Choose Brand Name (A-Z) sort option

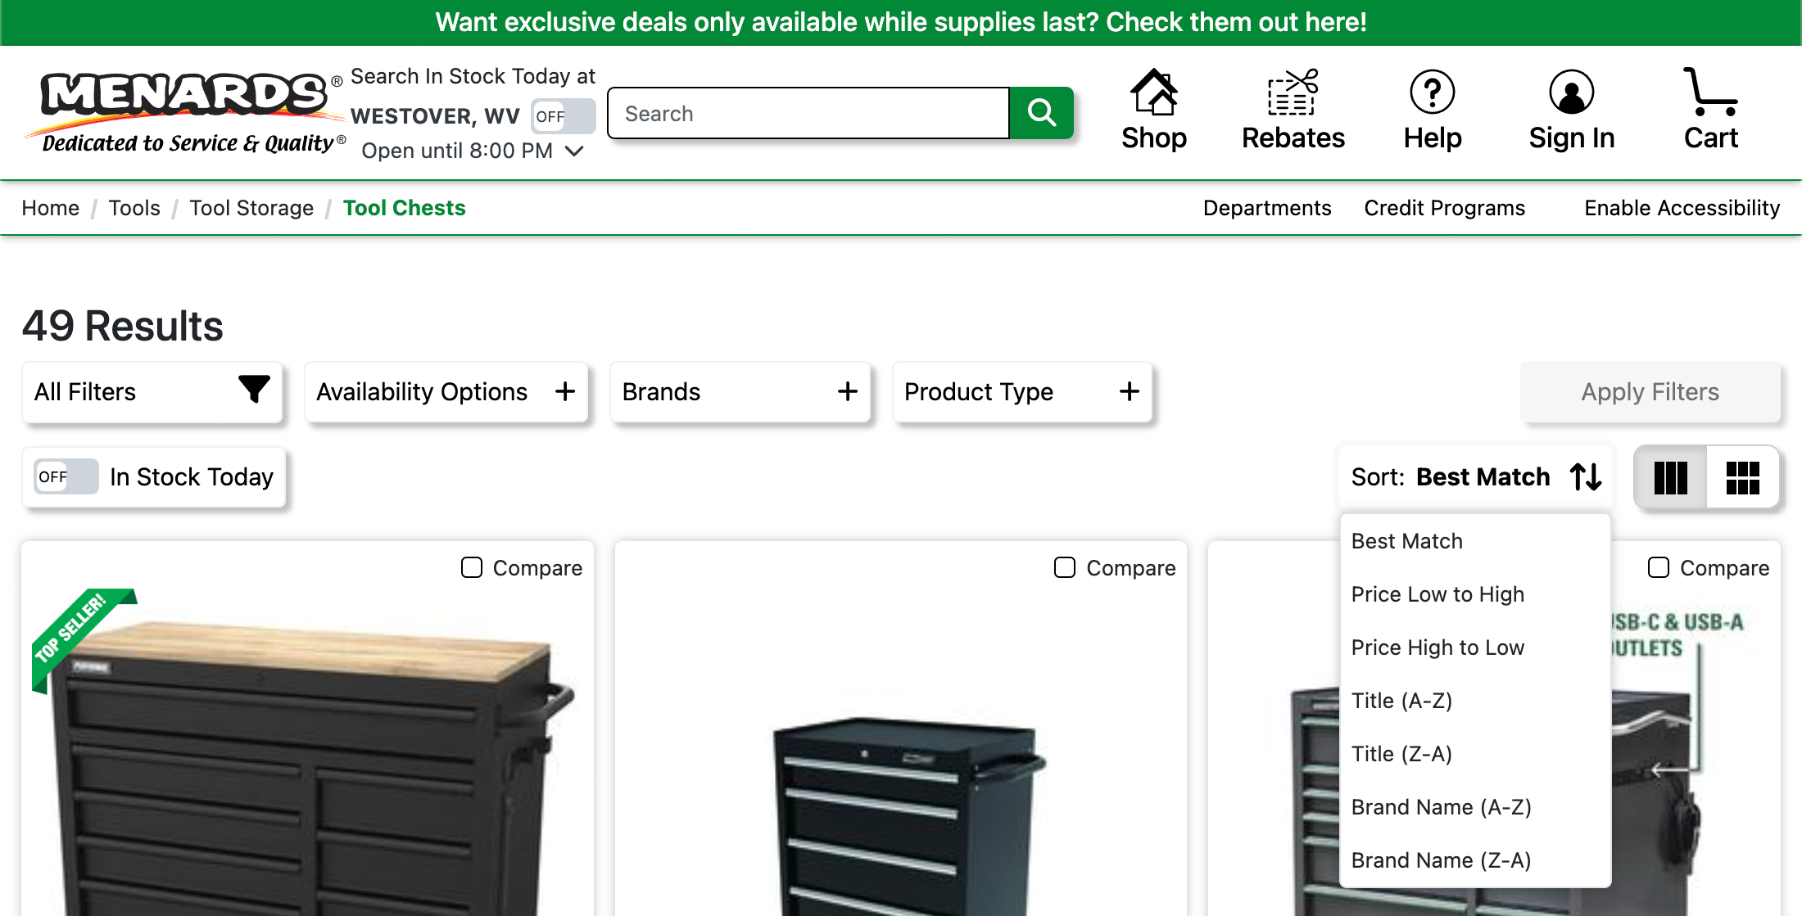(1442, 806)
